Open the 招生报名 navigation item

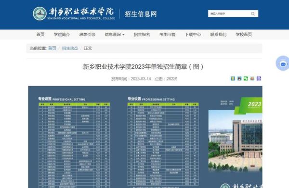click(142, 35)
